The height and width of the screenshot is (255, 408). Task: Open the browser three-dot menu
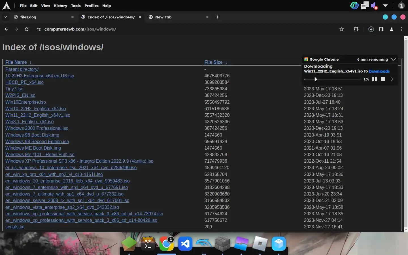(402, 29)
